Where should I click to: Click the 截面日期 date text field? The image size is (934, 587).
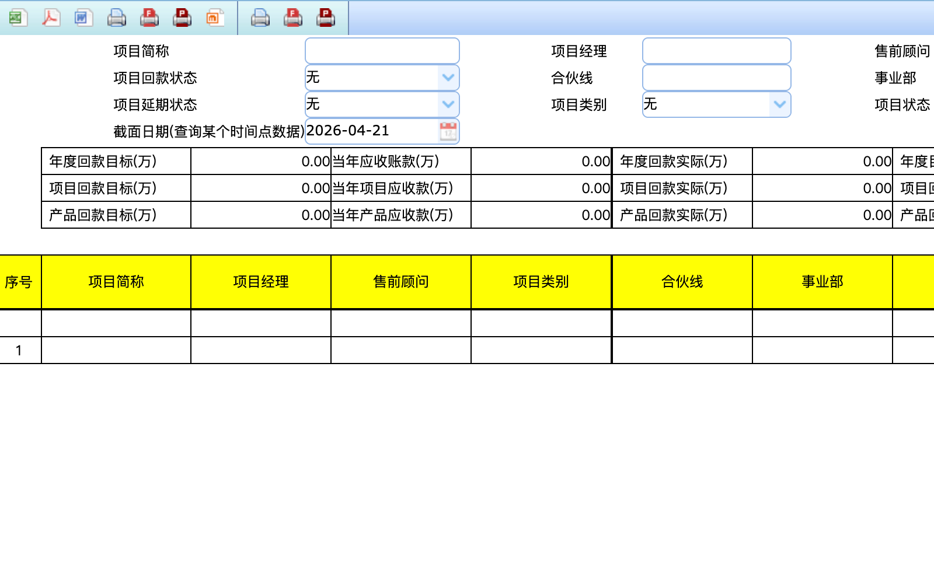click(371, 131)
